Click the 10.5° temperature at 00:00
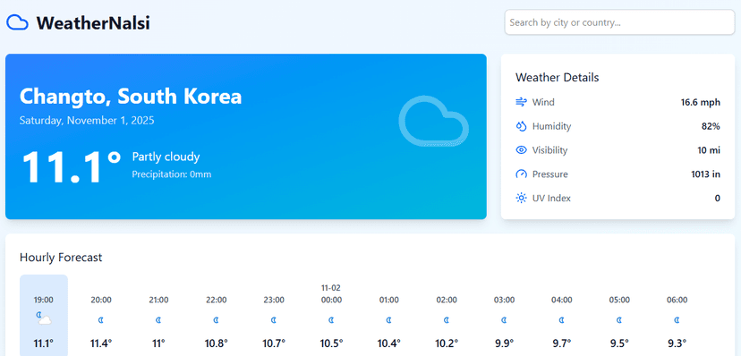This screenshot has height=356, width=741. pyautogui.click(x=331, y=343)
